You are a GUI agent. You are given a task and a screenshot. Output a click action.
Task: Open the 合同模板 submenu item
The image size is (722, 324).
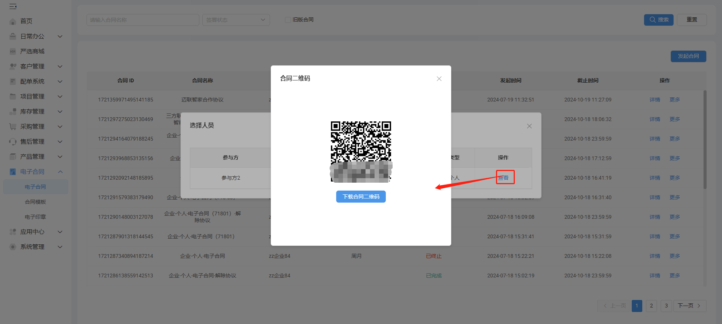point(36,202)
